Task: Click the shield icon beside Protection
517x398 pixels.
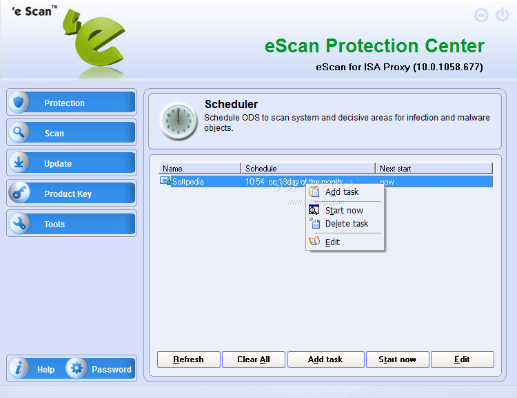Action: point(19,102)
